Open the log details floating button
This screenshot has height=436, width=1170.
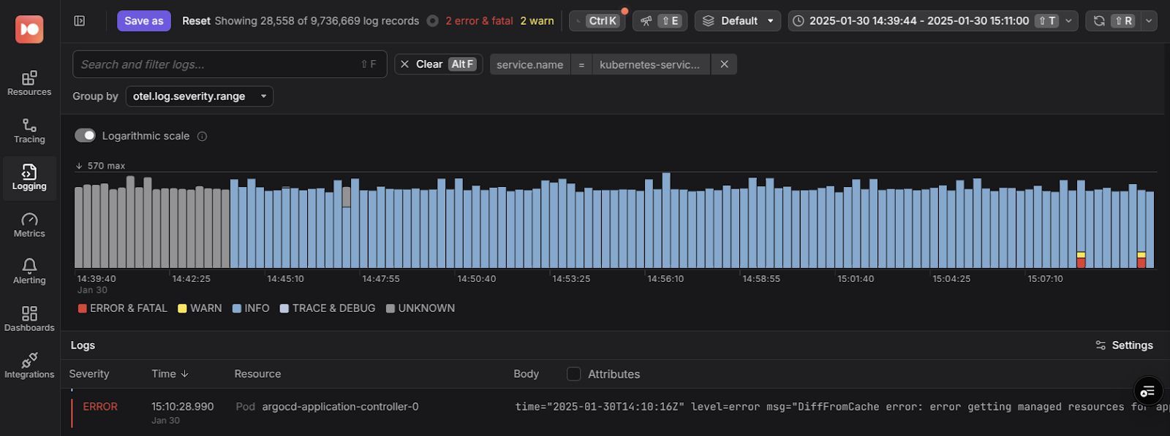(1147, 391)
